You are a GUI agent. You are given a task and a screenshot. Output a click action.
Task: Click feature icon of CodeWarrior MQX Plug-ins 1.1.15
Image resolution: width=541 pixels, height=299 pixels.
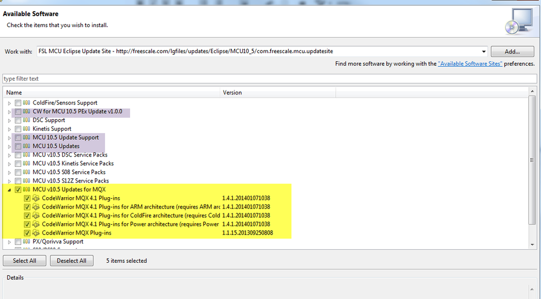click(36, 233)
